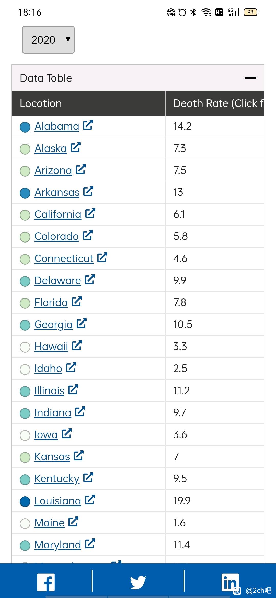Image resolution: width=276 pixels, height=598 pixels.
Task: Open the Connecticut external link icon
Action: [102, 257]
